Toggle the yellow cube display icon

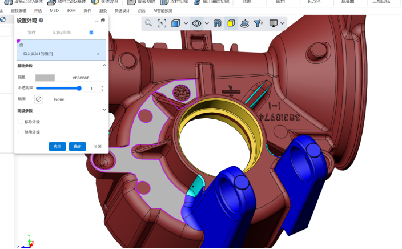click(231, 23)
